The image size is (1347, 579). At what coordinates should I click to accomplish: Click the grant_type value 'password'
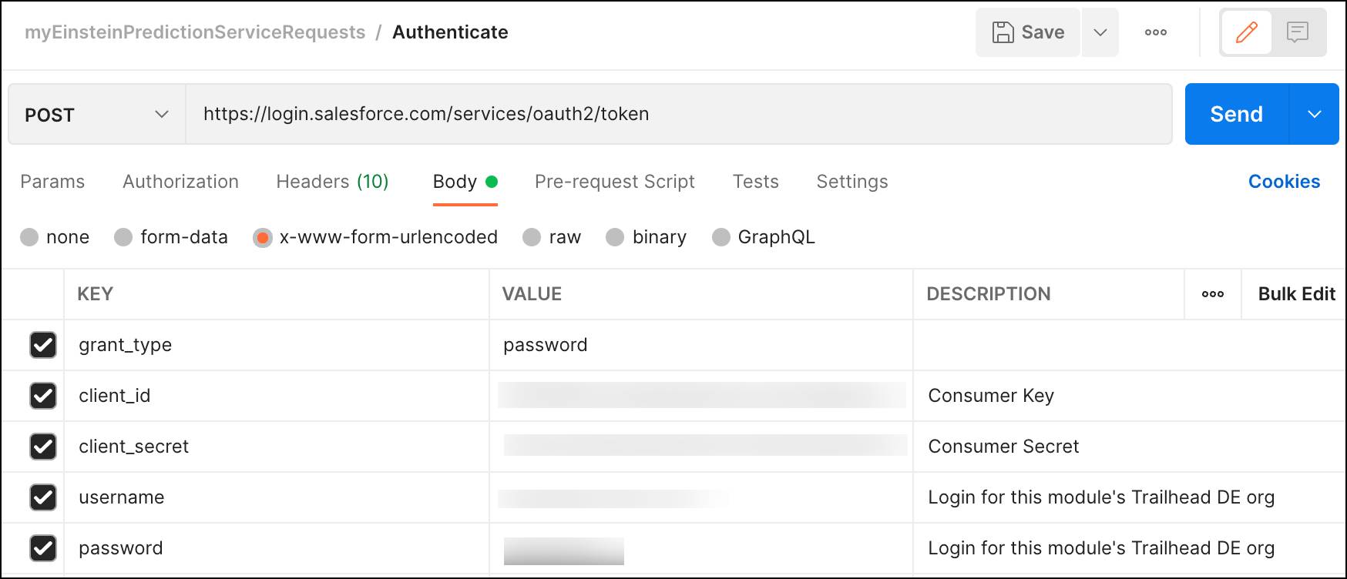546,345
